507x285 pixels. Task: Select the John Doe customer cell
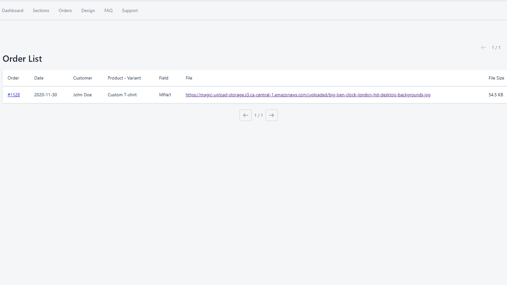click(x=82, y=95)
